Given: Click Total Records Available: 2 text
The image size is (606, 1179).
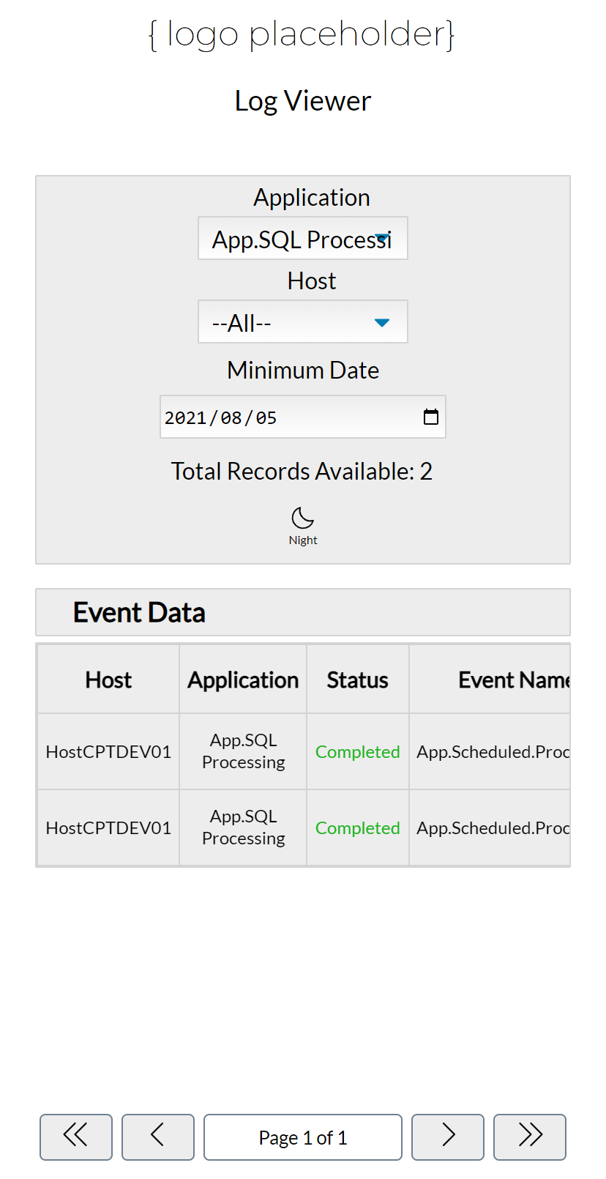Looking at the screenshot, I should point(302,471).
